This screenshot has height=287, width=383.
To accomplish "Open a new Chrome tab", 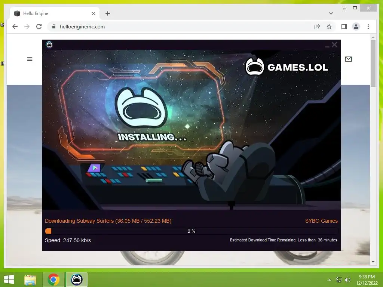I will (107, 13).
